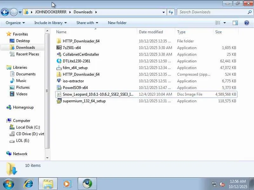Open Local Disk (C:)
The image size is (254, 190).
28,127
